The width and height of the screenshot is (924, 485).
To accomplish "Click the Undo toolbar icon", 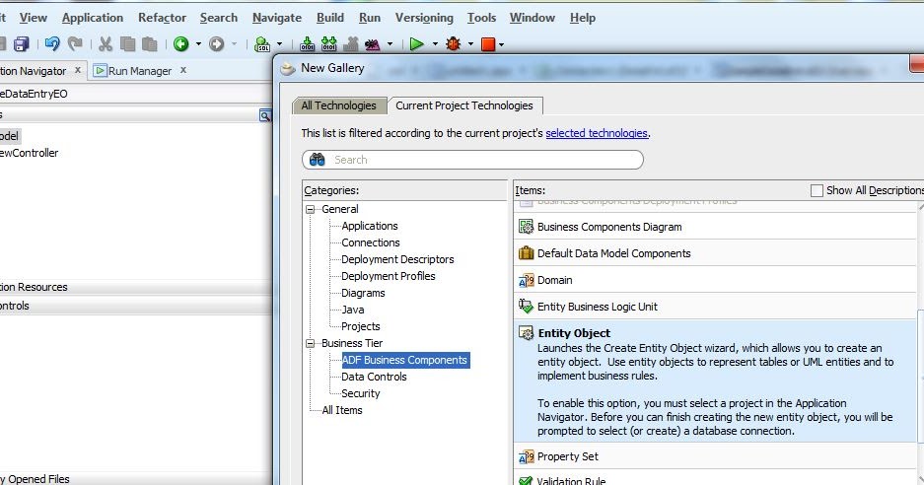I will click(x=52, y=43).
